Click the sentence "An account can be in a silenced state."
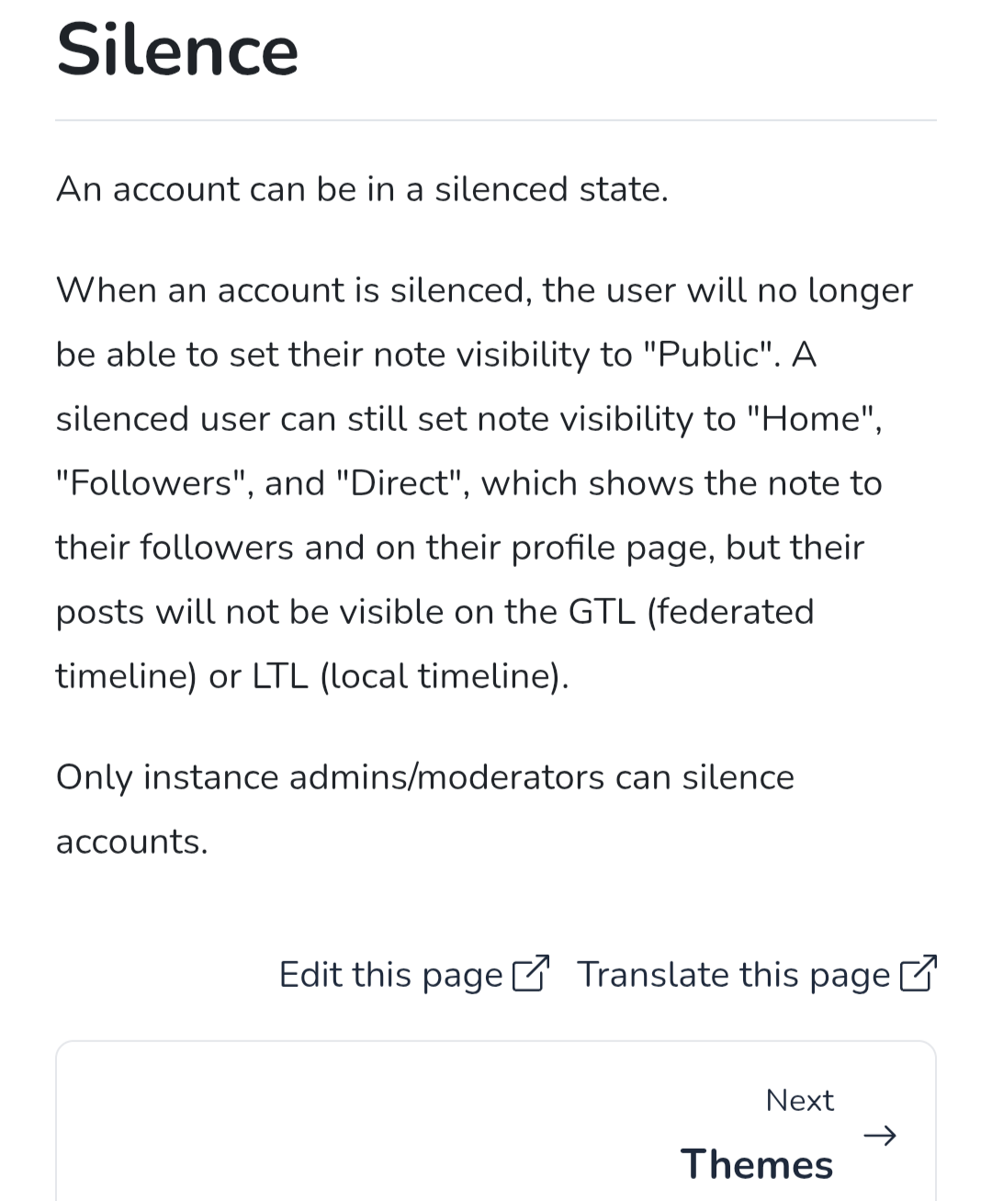The width and height of the screenshot is (992, 1201). tap(362, 189)
